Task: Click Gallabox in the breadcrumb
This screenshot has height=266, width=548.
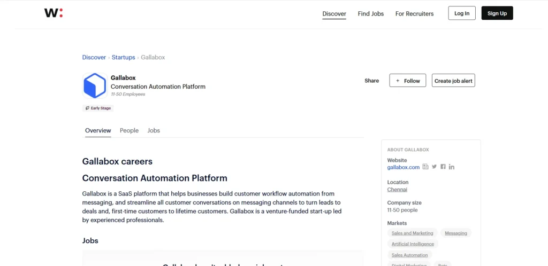Action: [153, 57]
